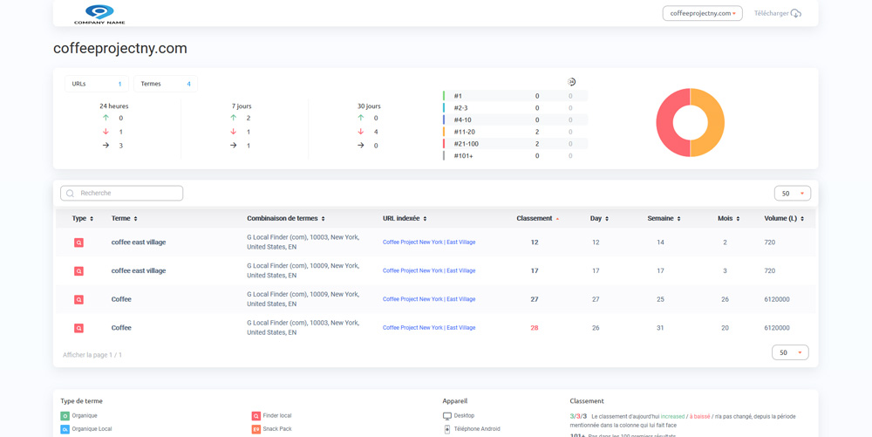Image resolution: width=872 pixels, height=437 pixels.
Task: Click right arrow under 24 heures
Action: (106, 146)
